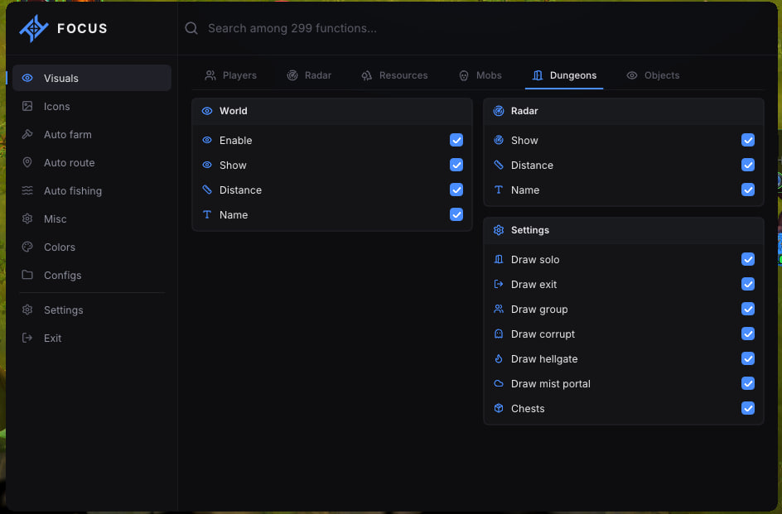This screenshot has height=514, width=782.
Task: Disable Draw mist portal checkbox
Action: point(747,383)
